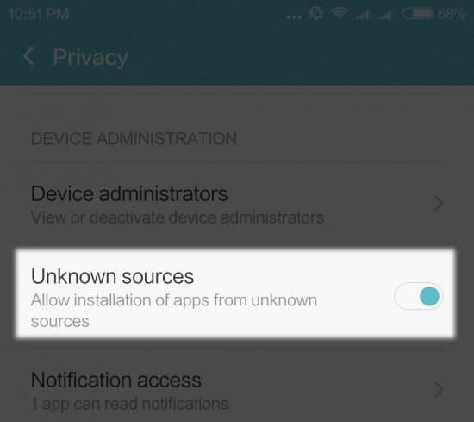Tap the DEVICE ADMINISTRATION section header
Screen dimensions: 474x422
tap(134, 139)
